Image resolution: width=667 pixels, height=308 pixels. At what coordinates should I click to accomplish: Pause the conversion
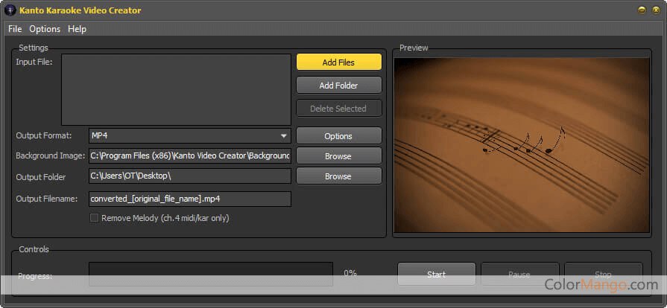520,274
